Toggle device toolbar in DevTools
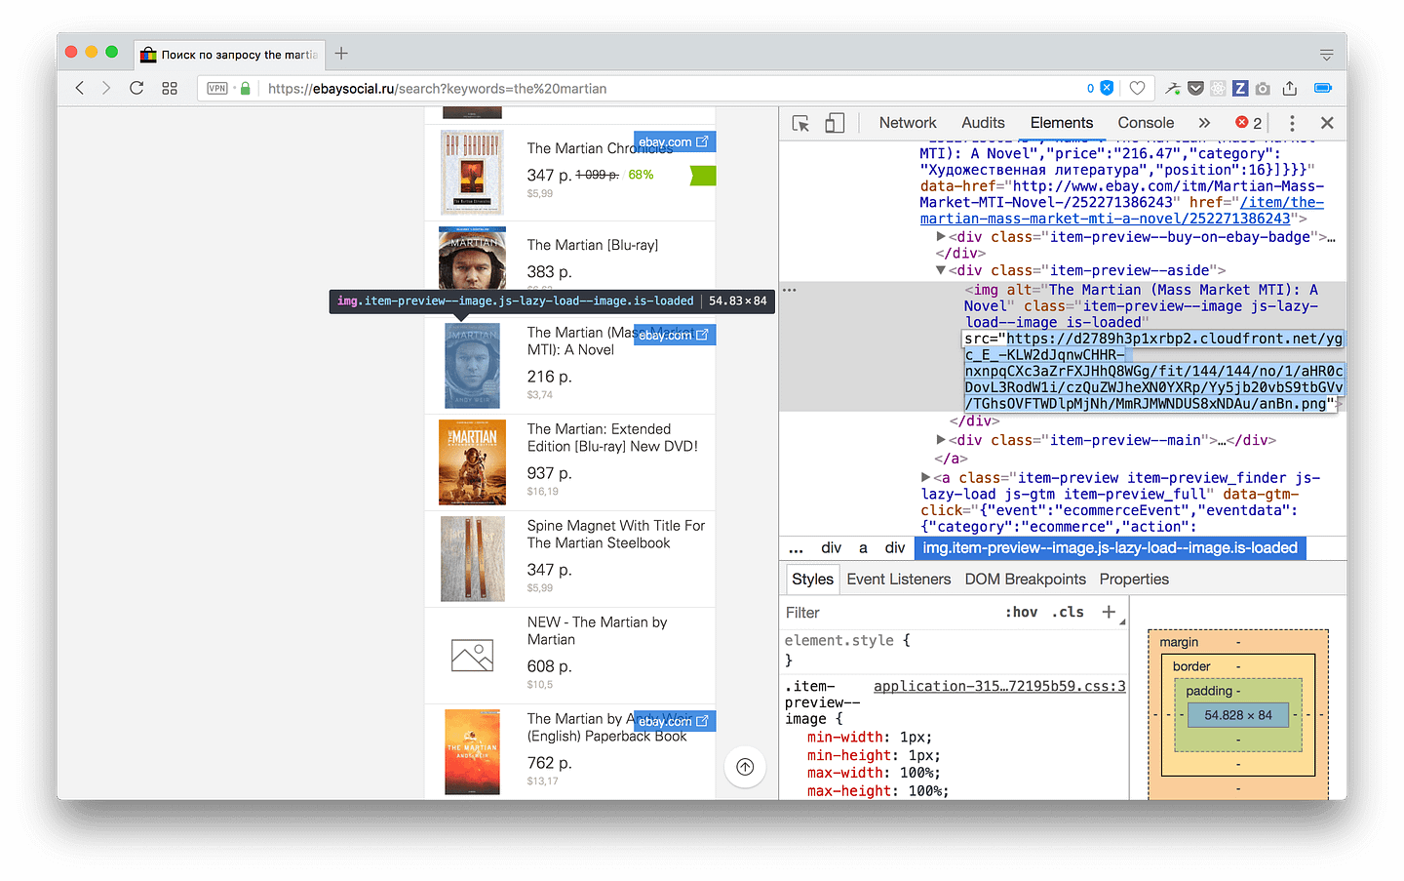 [835, 123]
